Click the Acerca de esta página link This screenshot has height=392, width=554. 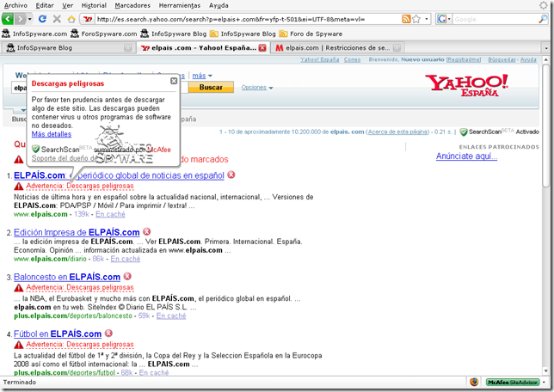pyautogui.click(x=397, y=132)
